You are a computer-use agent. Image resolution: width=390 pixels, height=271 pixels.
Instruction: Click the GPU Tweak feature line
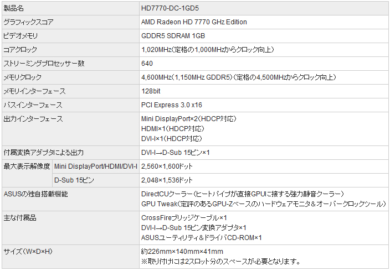tap(263, 204)
